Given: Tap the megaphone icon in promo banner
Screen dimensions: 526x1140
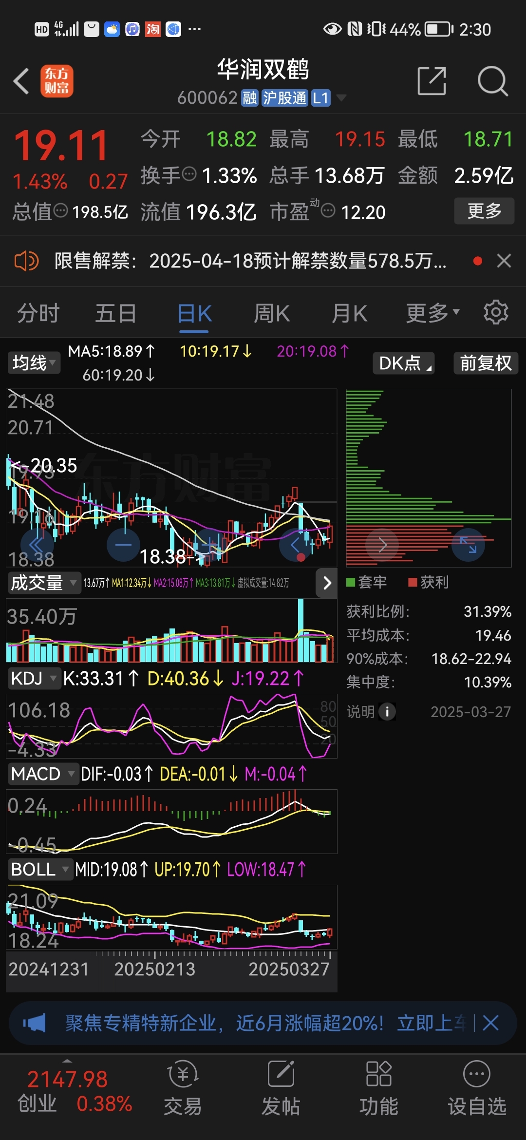Looking at the screenshot, I should 35,1023.
